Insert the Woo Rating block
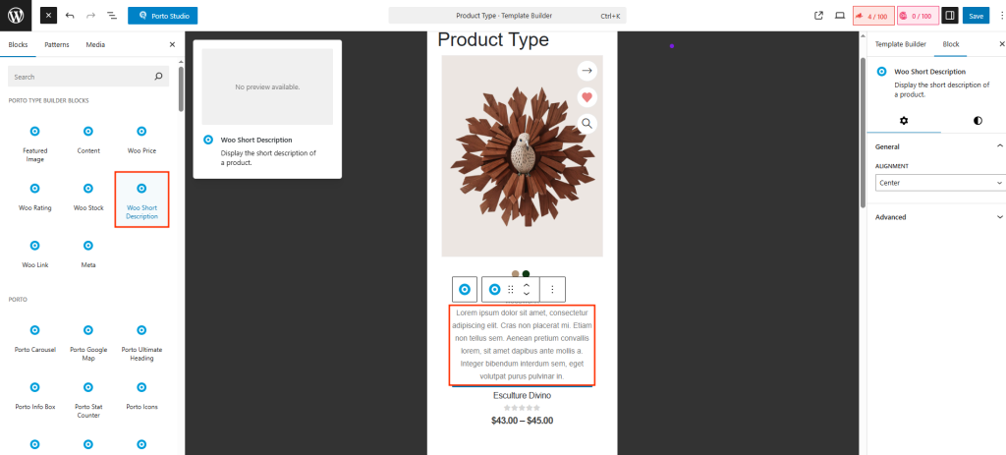 pyautogui.click(x=34, y=196)
